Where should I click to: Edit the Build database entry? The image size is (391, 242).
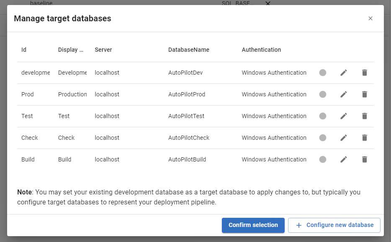(344, 159)
